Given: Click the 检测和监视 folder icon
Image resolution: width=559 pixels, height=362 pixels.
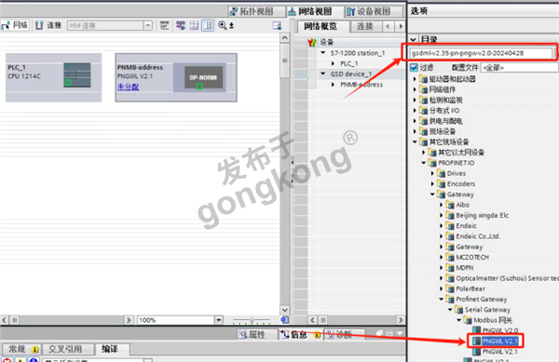Looking at the screenshot, I should click(x=424, y=100).
